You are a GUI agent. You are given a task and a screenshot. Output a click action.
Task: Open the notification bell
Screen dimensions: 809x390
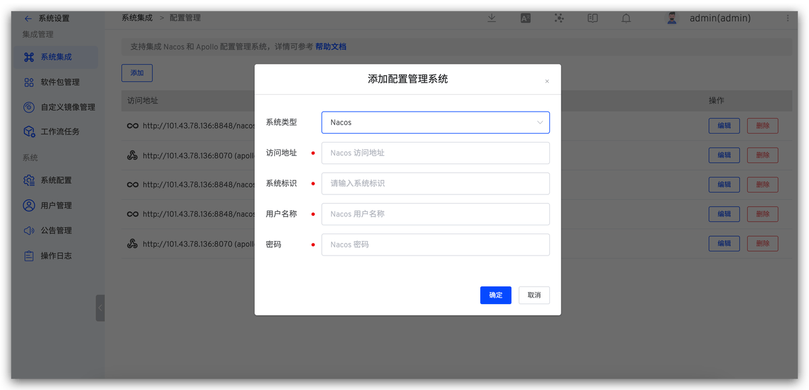pos(626,18)
